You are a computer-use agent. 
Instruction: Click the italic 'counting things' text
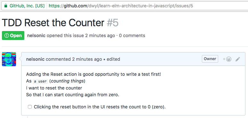click(x=67, y=81)
